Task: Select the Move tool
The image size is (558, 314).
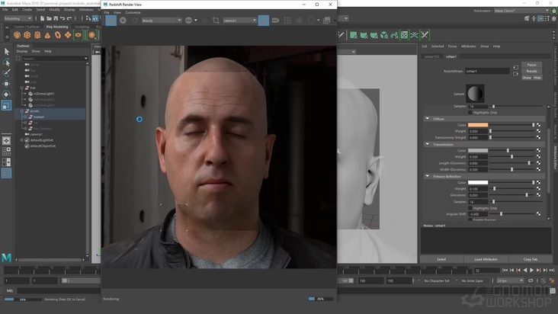Action: point(6,84)
